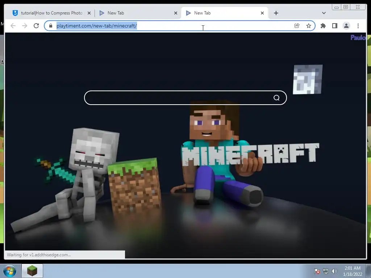This screenshot has height=278, width=371.
Task: Open a new browser tab
Action: click(x=276, y=13)
